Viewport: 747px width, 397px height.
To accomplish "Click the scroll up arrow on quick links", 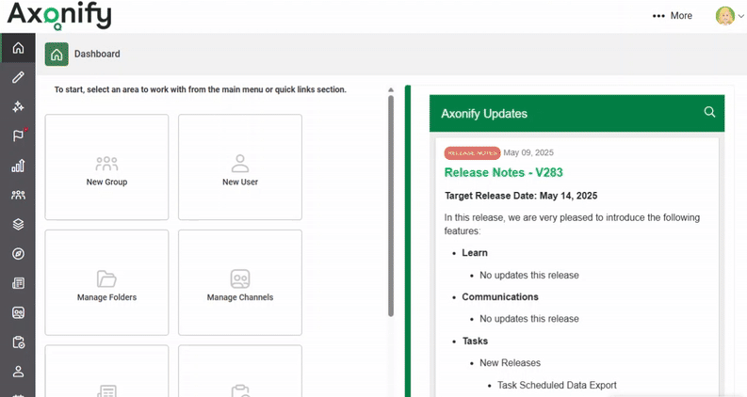I will coord(391,90).
